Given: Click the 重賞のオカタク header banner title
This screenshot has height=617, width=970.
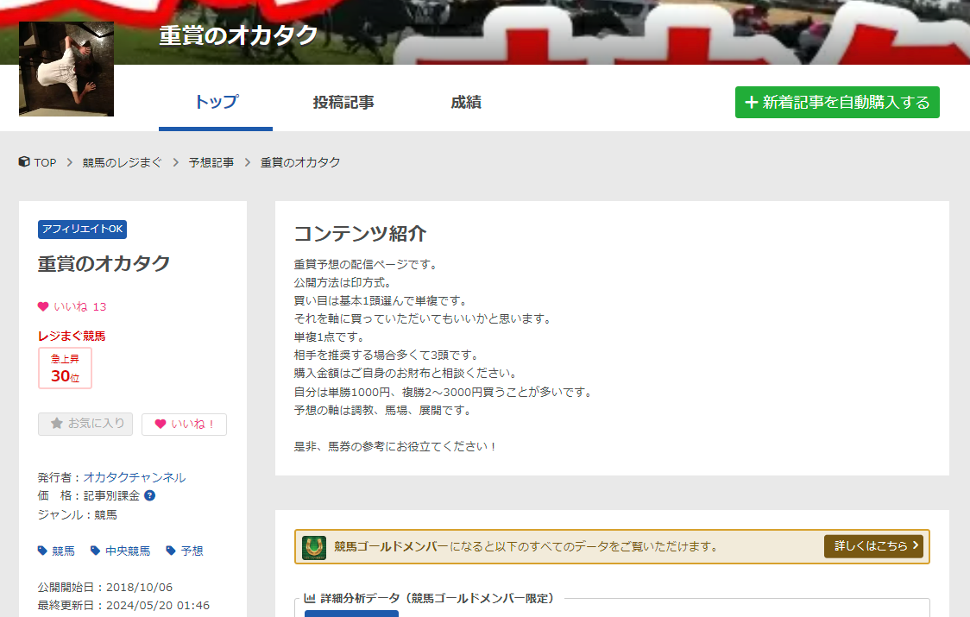Looking at the screenshot, I should click(x=238, y=35).
